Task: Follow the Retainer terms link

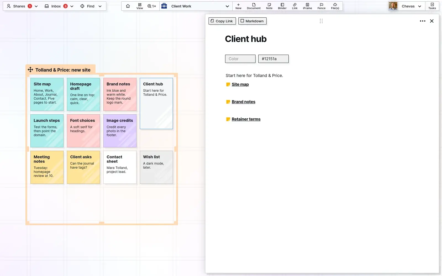Action: 246,119
